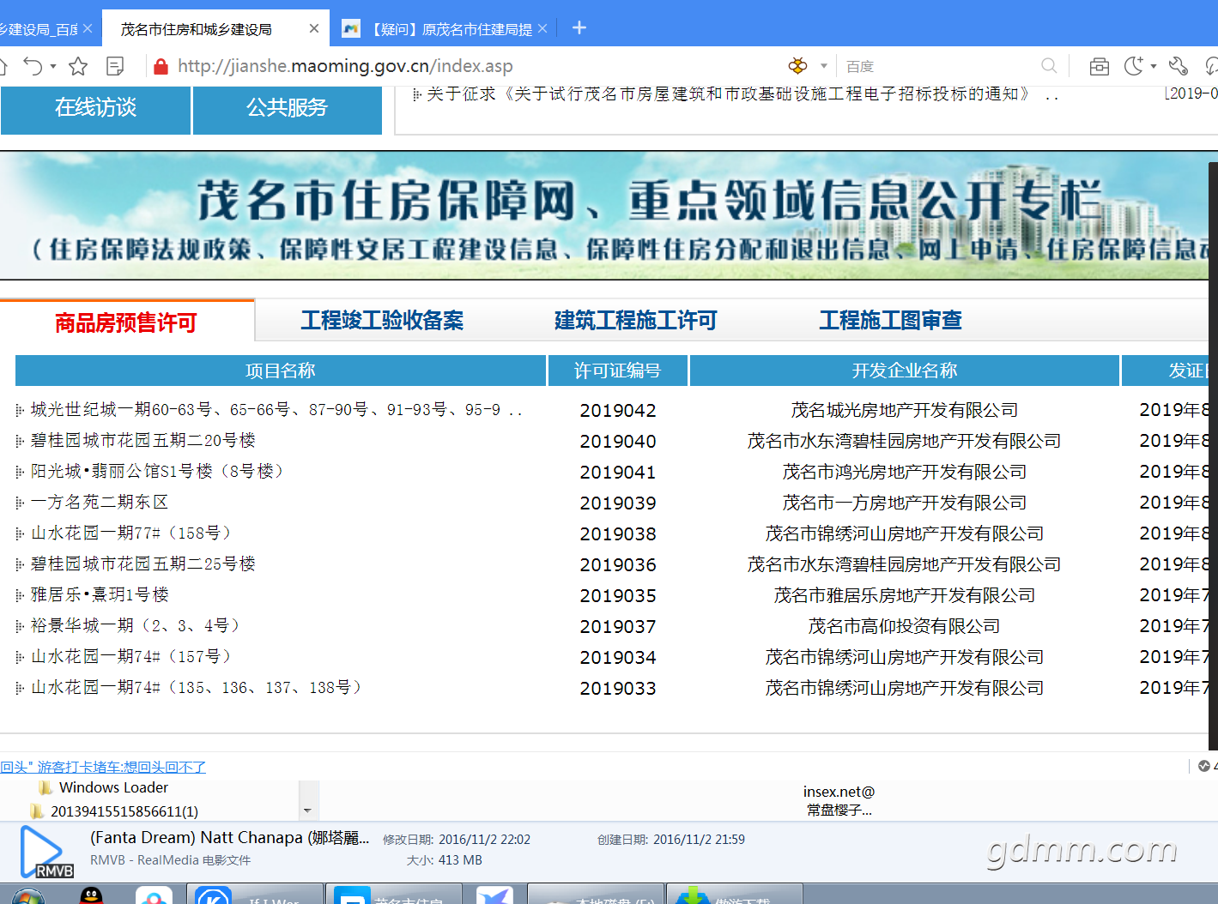Switch to the 工程竣工验收备案 tab
Screen dimensions: 1218x904
(382, 321)
